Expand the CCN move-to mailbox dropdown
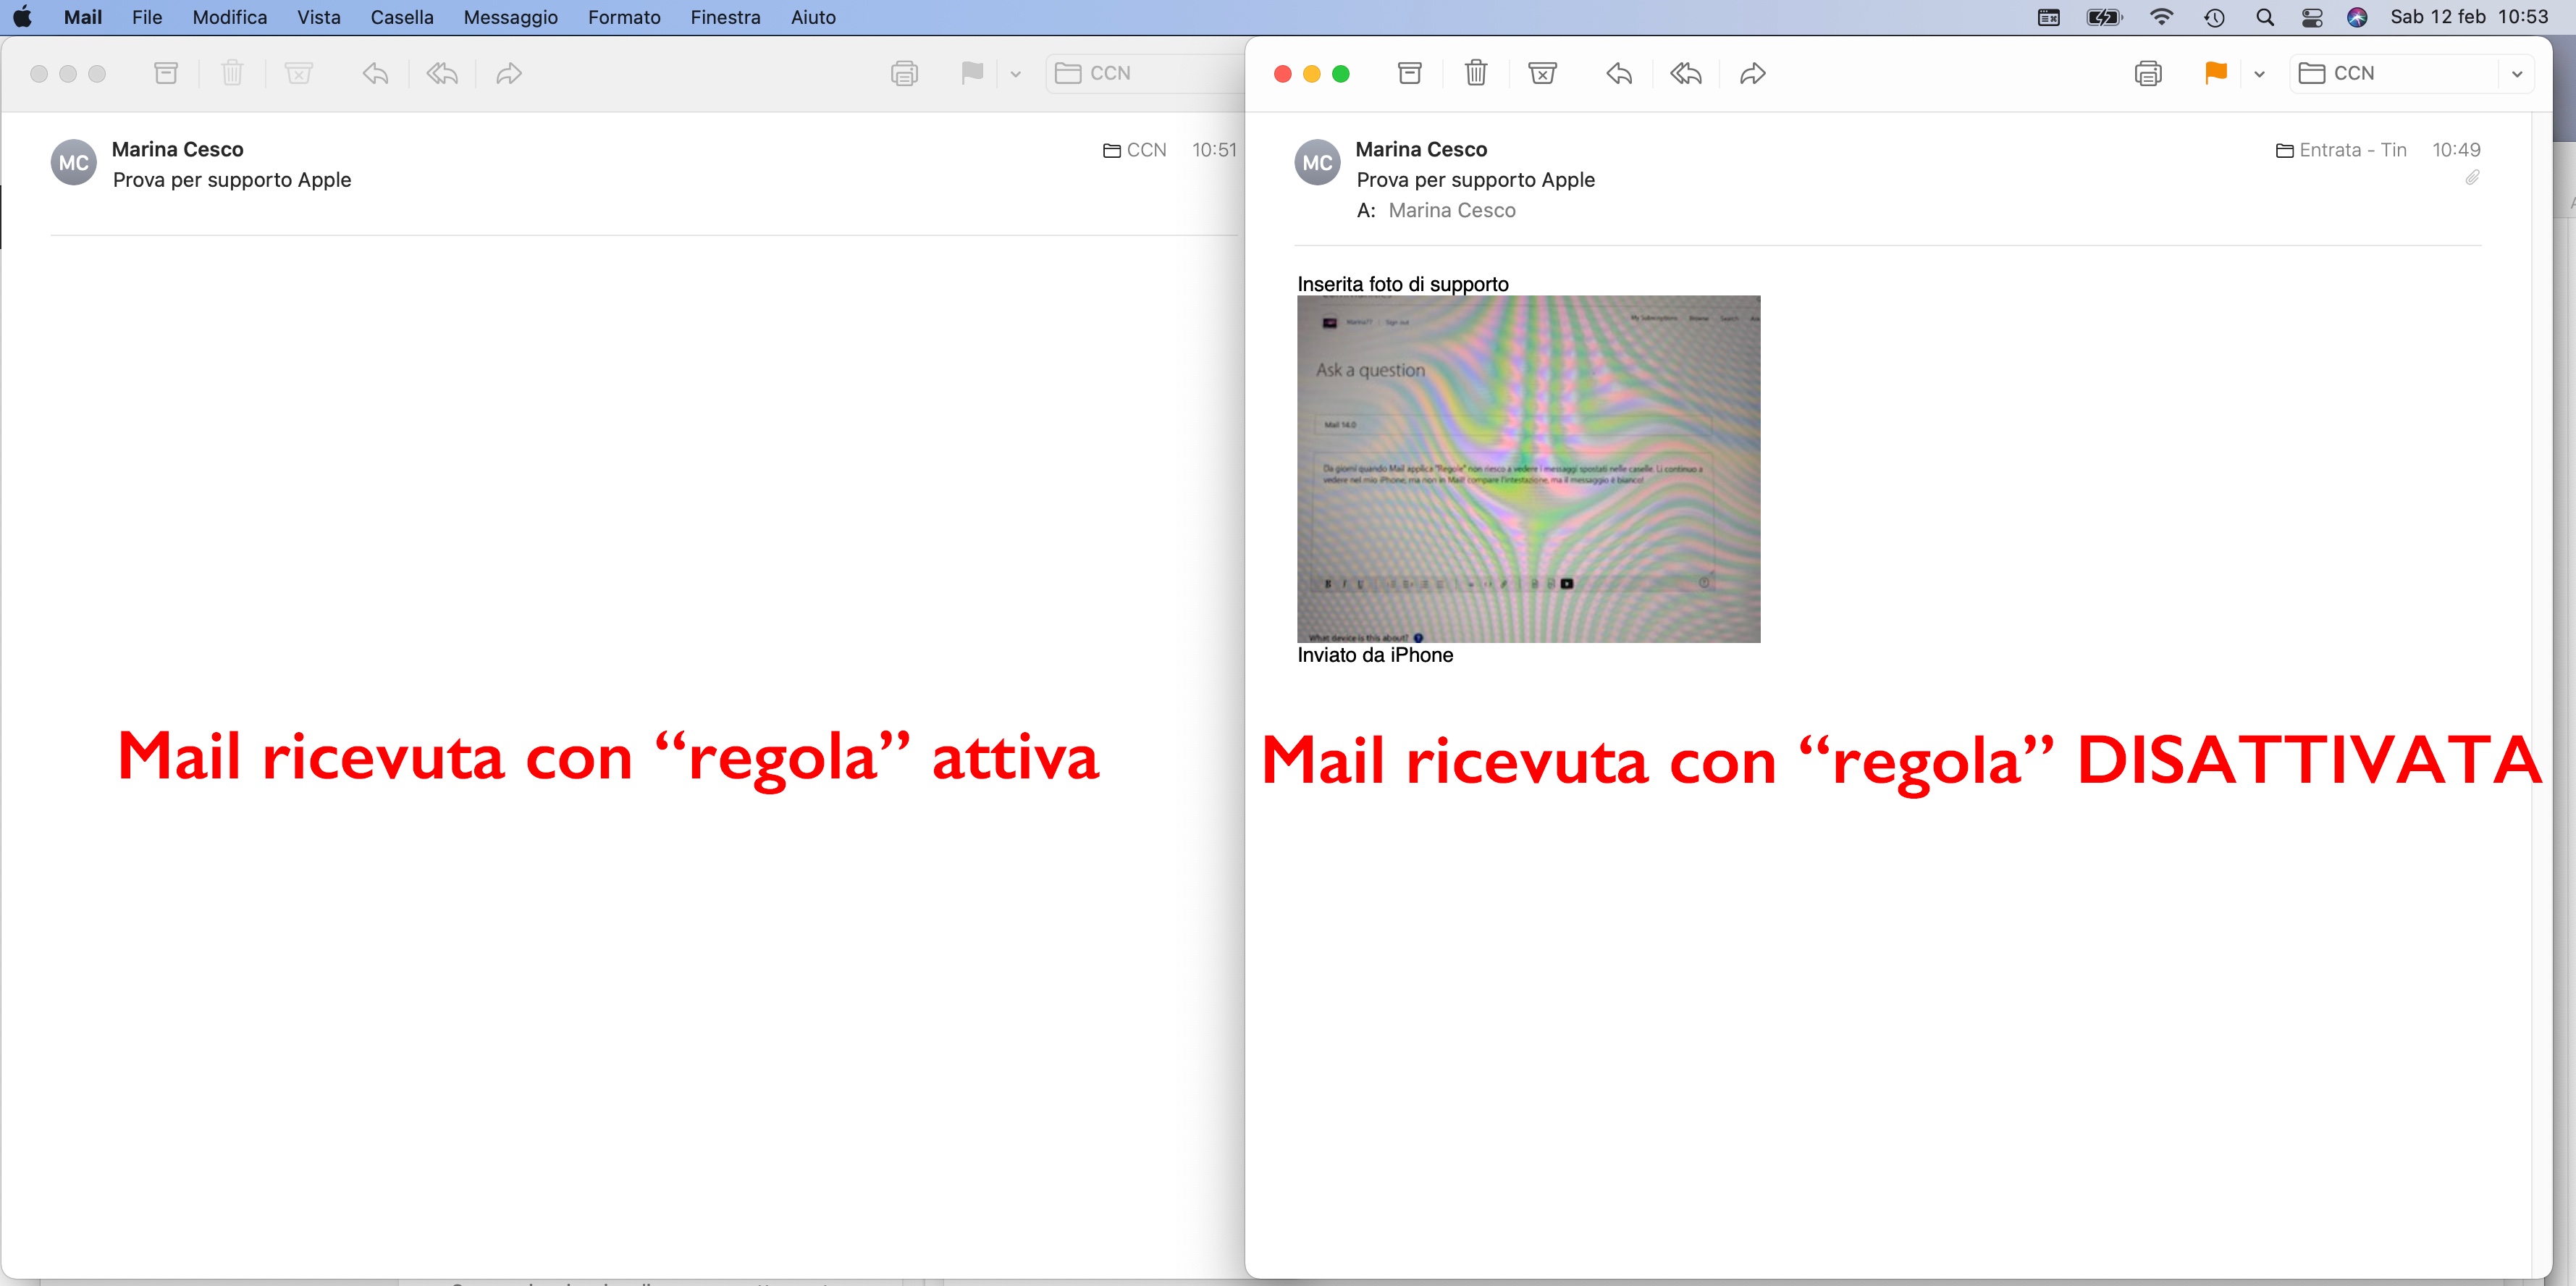 tap(2516, 74)
